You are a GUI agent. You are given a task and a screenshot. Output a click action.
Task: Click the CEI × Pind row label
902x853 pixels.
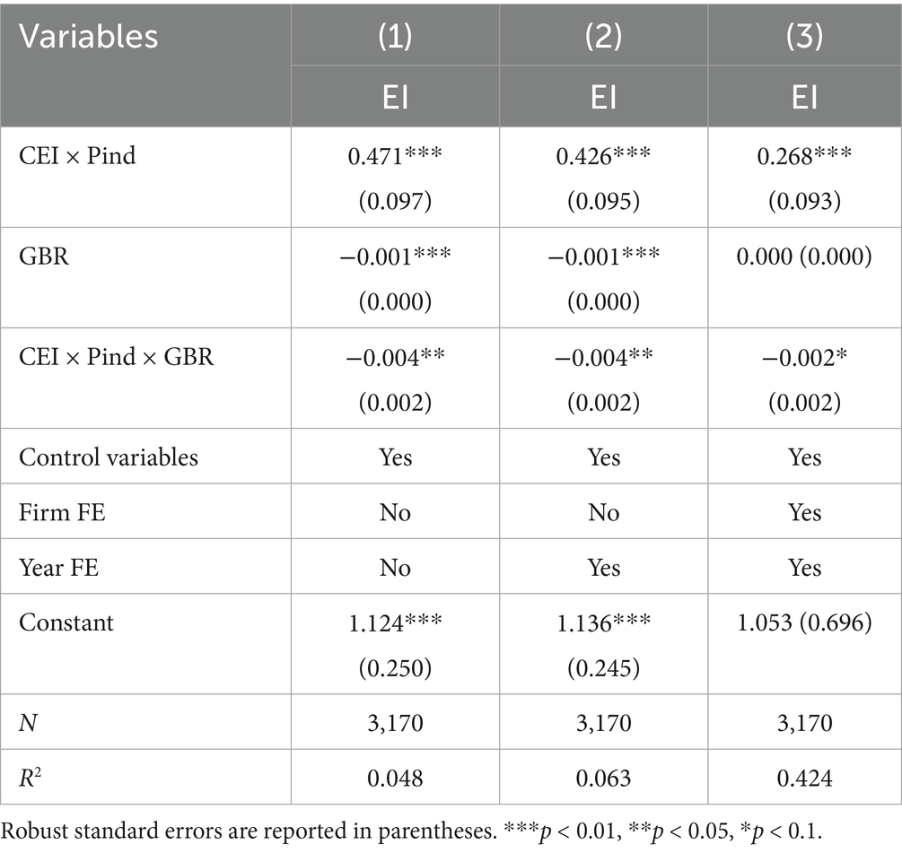77,156
